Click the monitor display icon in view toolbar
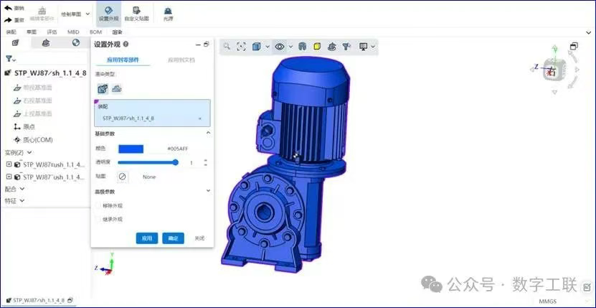The image size is (596, 308). pyautogui.click(x=364, y=47)
